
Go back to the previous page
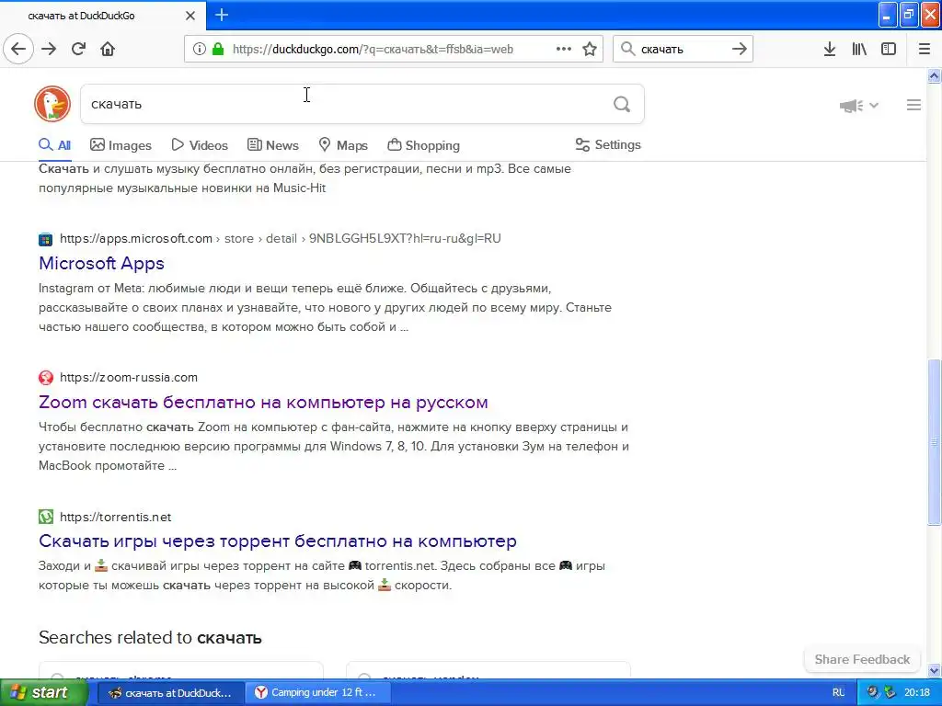18,49
